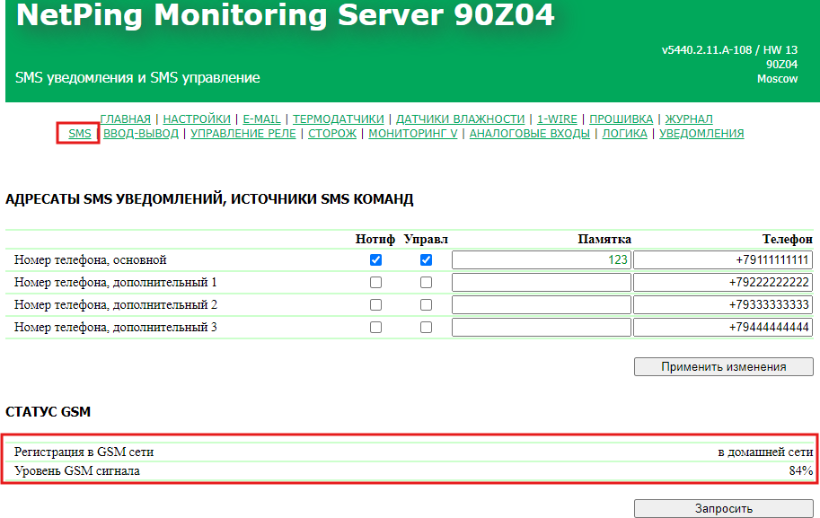Open the УПРАВЛЕНИЕ РЕЛЕ page
The image size is (820, 518).
tap(243, 134)
